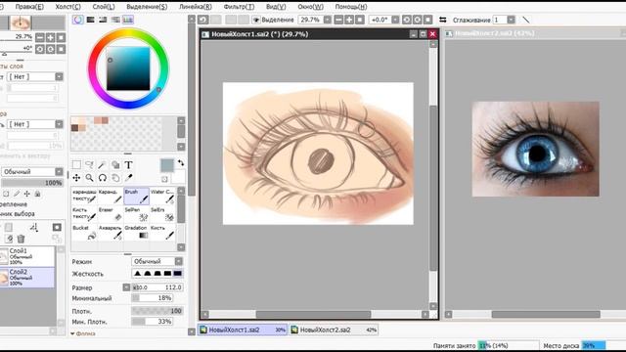Switch to the НовыйХолст2.sai2 tab
Viewport: 626px width, 352px height.
334,330
